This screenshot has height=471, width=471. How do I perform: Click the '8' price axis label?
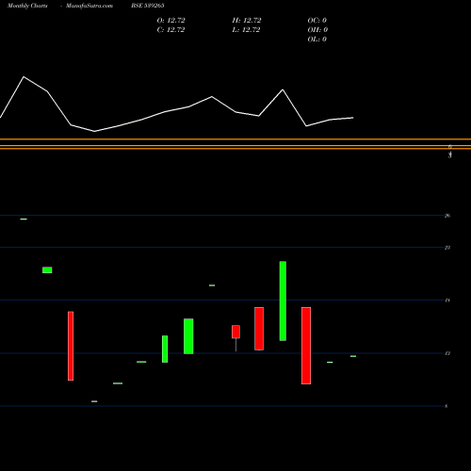(x=447, y=406)
